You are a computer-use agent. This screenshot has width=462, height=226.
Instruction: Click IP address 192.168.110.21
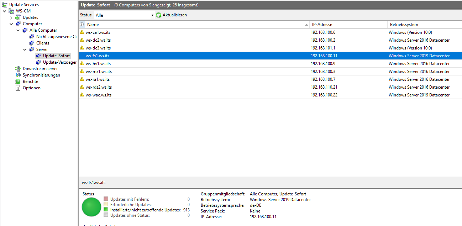coord(324,87)
